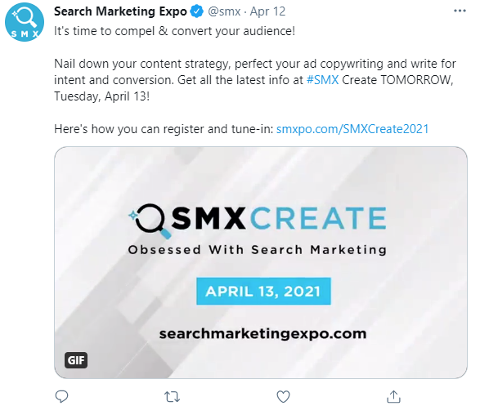This screenshot has height=406, width=480.
Task: Play the SMX Create GIF media
Action: [261, 262]
